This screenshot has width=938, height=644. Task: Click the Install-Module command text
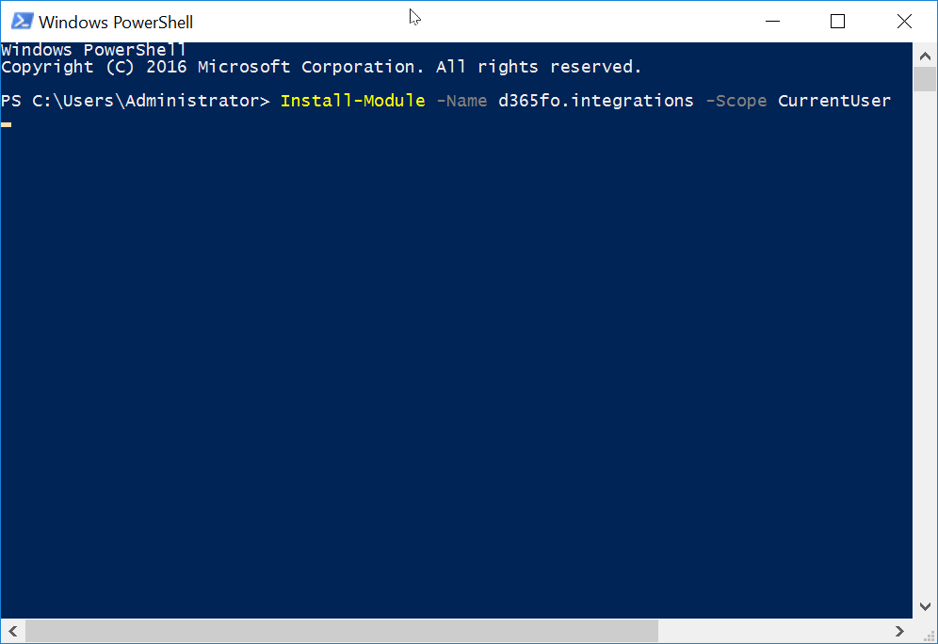click(352, 100)
